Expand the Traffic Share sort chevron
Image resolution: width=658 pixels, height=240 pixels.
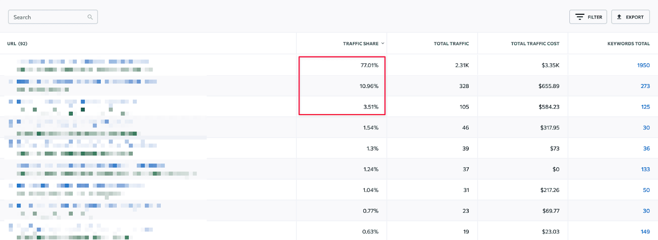(x=383, y=44)
